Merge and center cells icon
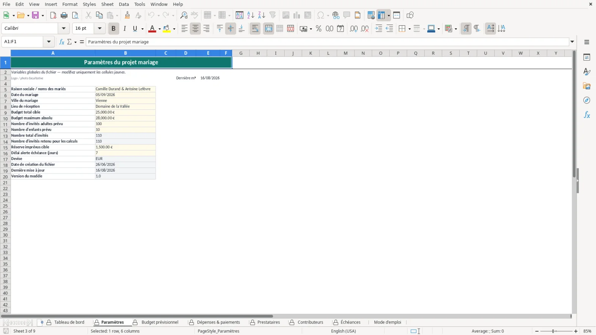Image resolution: width=596 pixels, height=335 pixels. pos(269,29)
